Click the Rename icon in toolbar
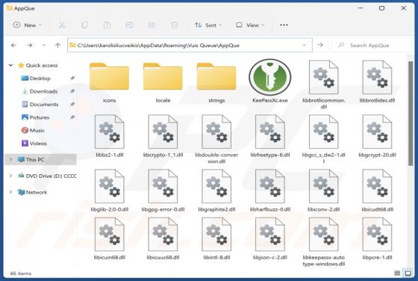 point(129,25)
